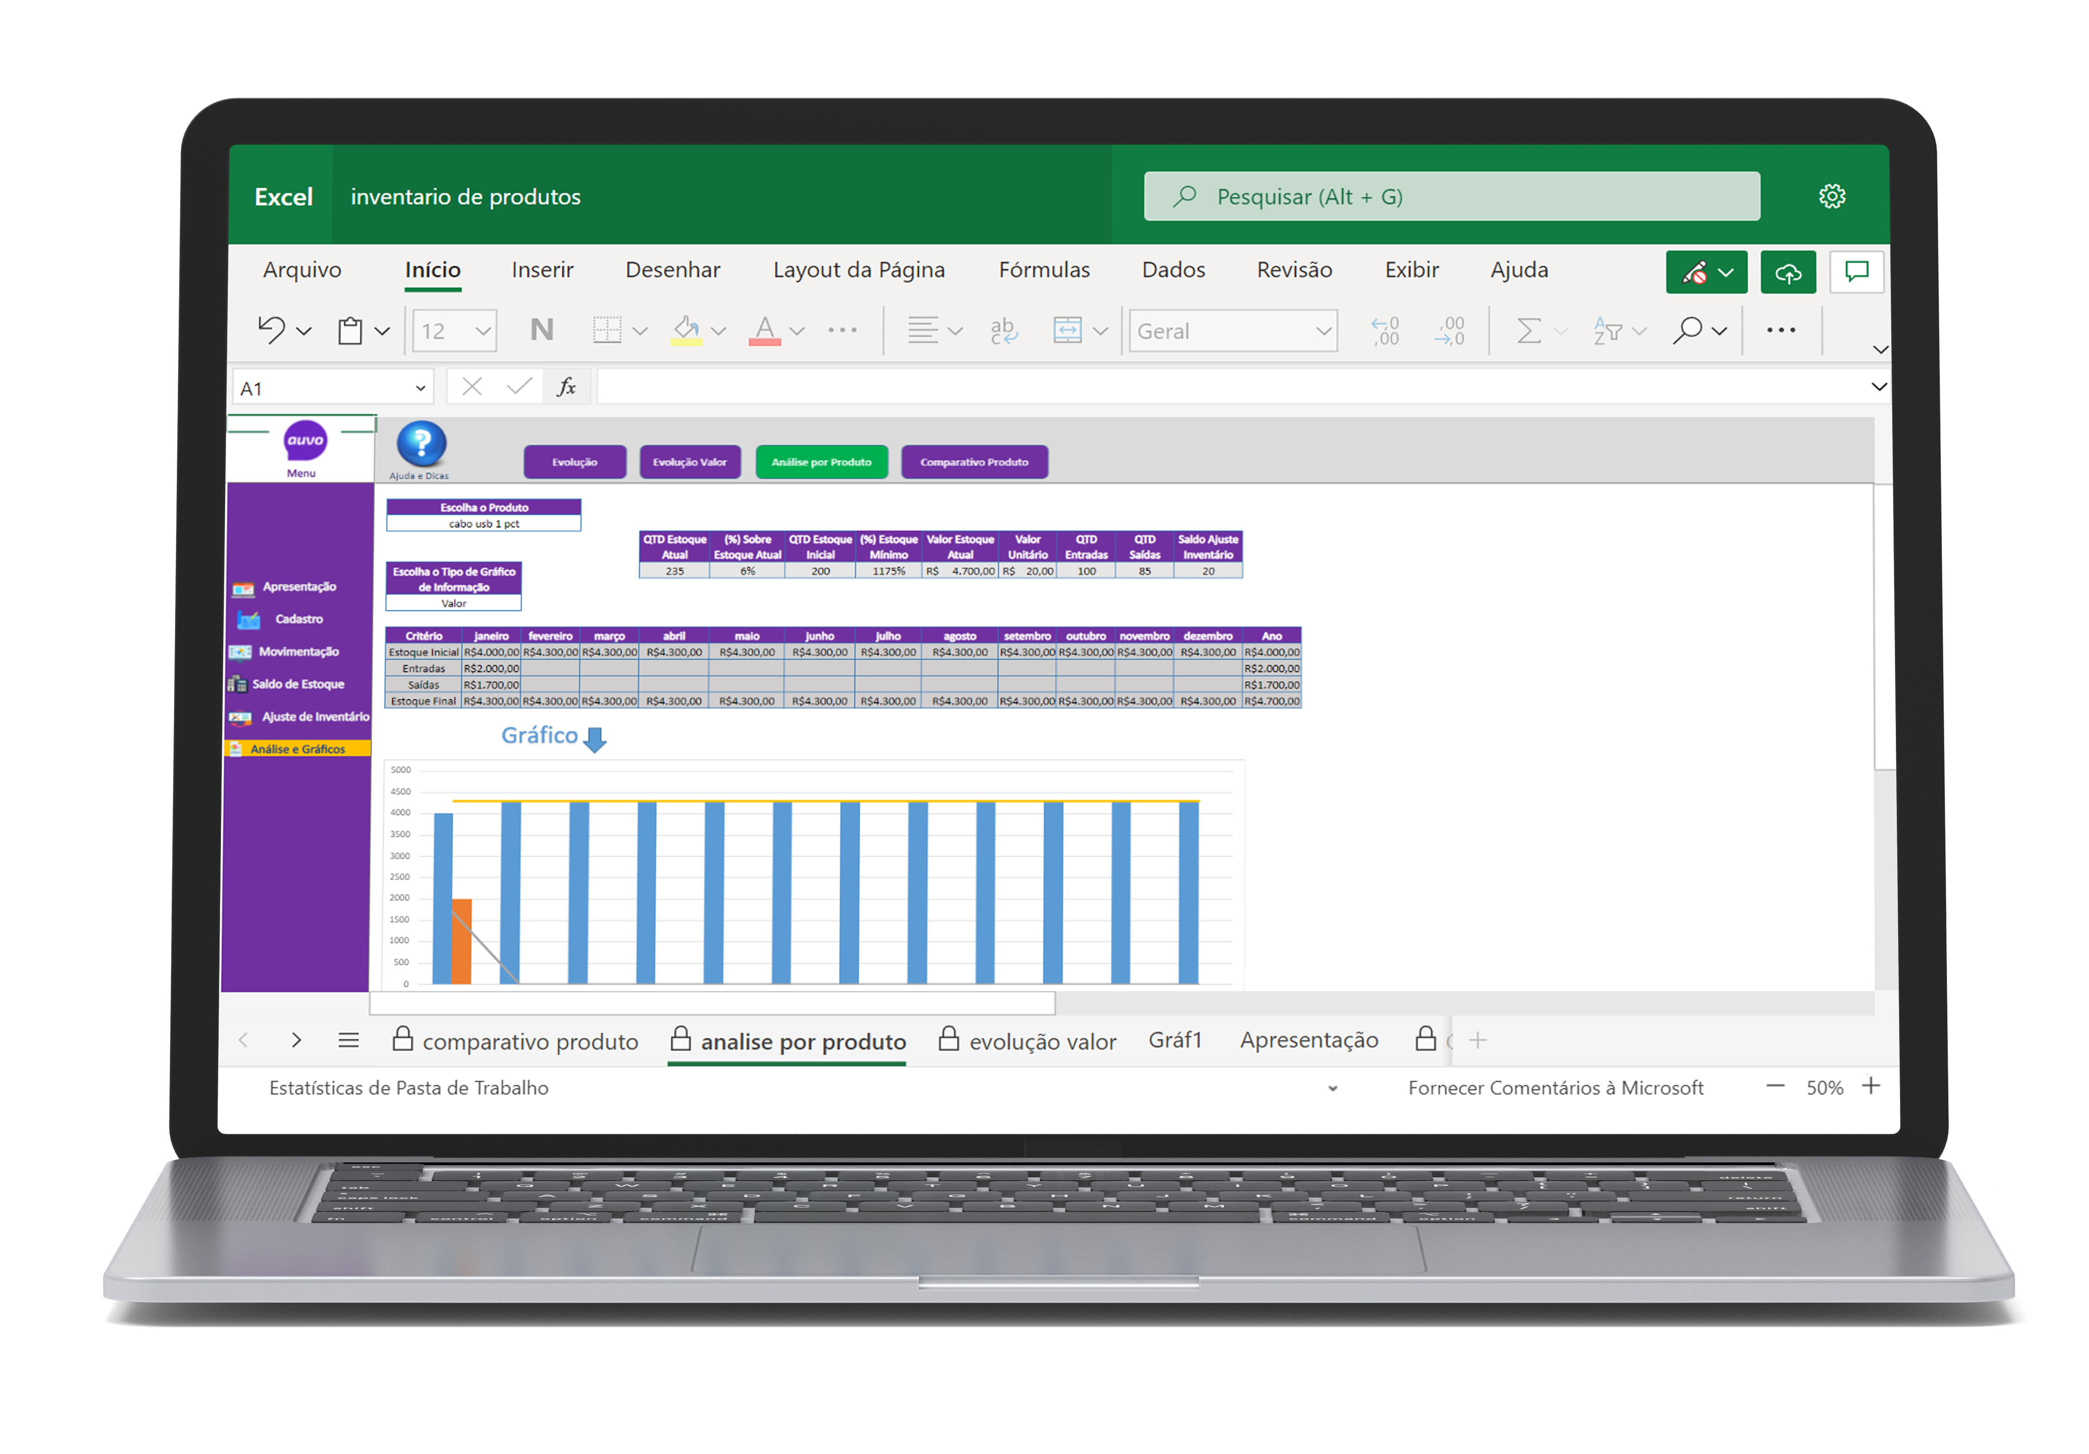Toggle wrap text

[x=1004, y=330]
